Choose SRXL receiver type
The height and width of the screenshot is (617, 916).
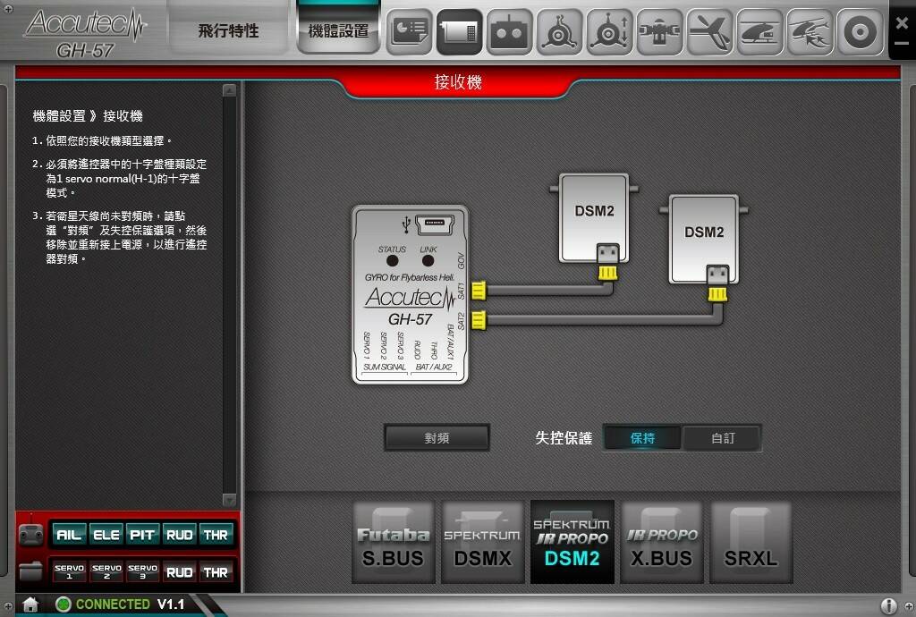coord(751,542)
